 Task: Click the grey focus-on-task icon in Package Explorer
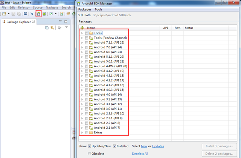(60, 28)
